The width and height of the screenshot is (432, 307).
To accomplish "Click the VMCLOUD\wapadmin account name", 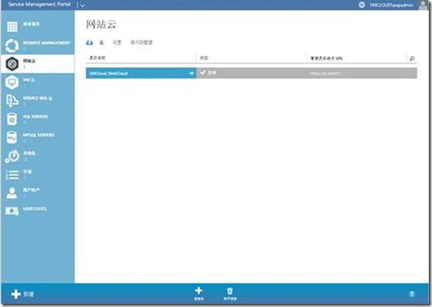I will pos(391,5).
